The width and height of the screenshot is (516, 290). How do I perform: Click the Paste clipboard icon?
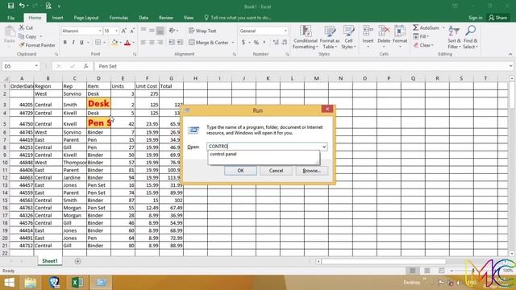(10, 32)
